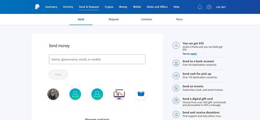Click 'Over 90 destination countries.' text
The width and height of the screenshot is (260, 120).
[199, 65]
